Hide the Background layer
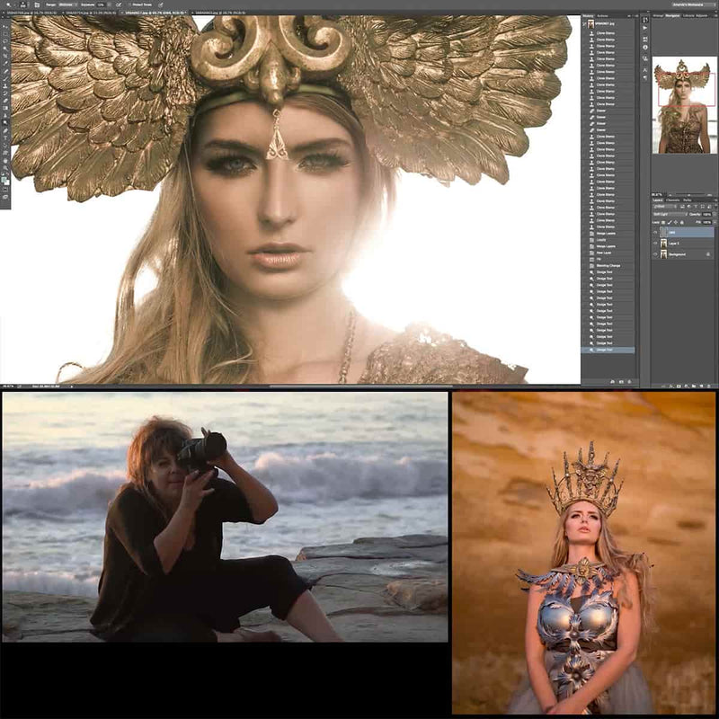 pos(655,253)
